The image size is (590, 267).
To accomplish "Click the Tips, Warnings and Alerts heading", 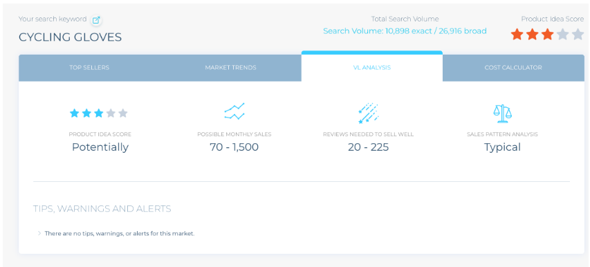I will click(102, 209).
